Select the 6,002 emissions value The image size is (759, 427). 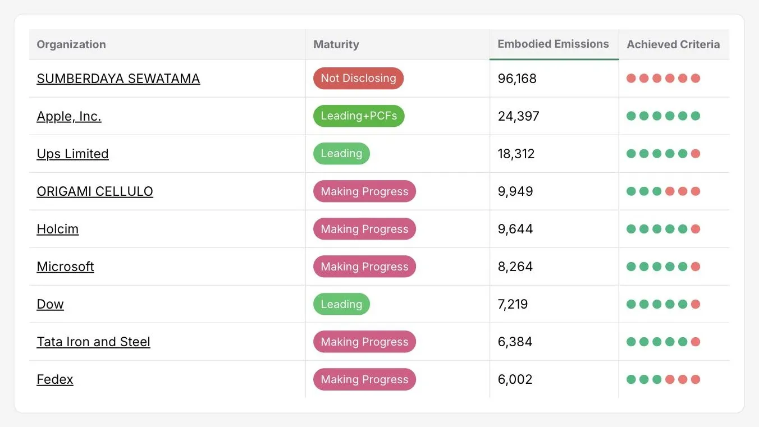coord(515,379)
